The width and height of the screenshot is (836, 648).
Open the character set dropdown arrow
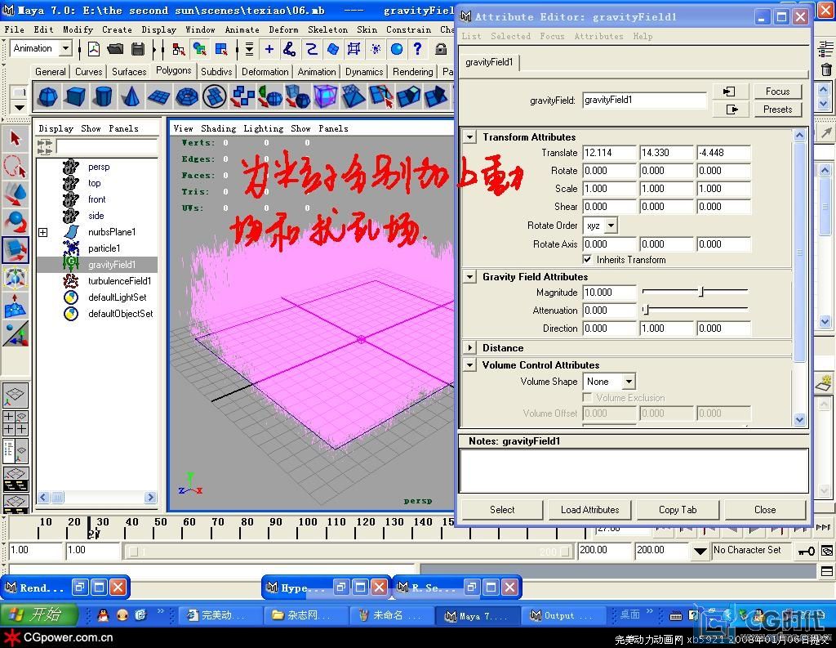700,551
